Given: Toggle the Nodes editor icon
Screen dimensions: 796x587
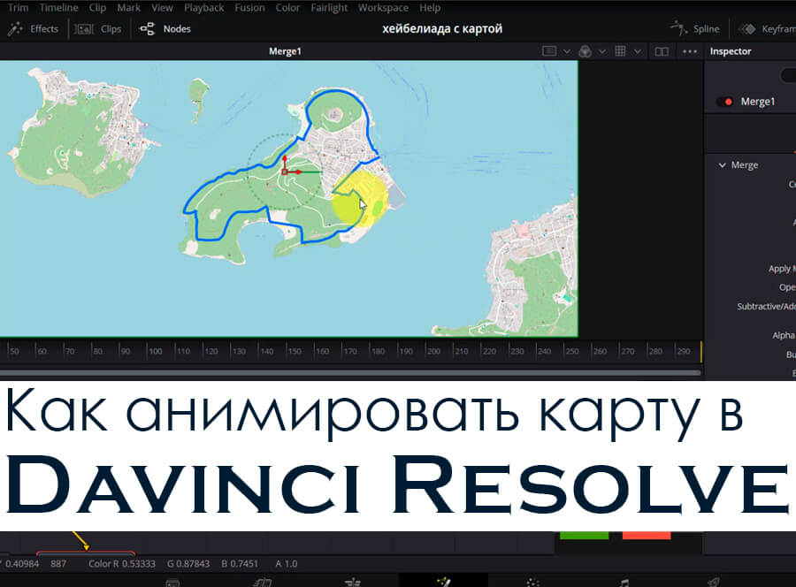Looking at the screenshot, I should coord(147,29).
